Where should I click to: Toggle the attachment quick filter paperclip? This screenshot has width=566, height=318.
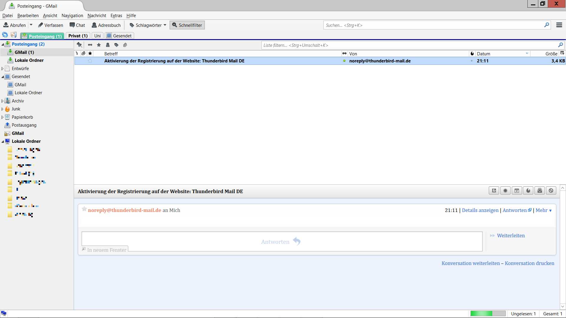pos(125,45)
